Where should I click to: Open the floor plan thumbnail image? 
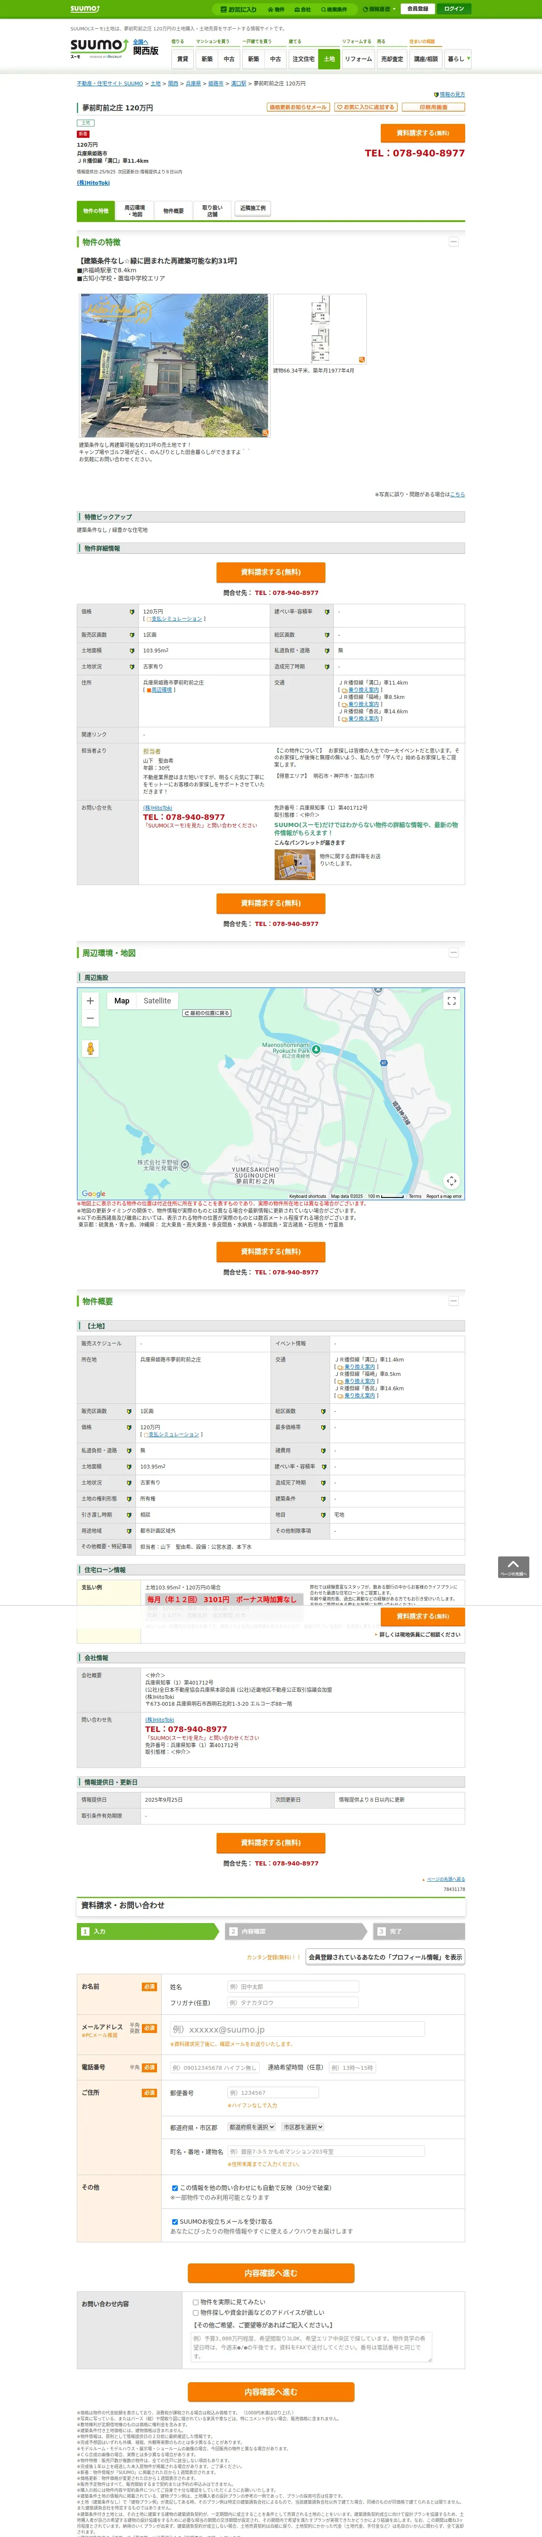click(x=320, y=329)
